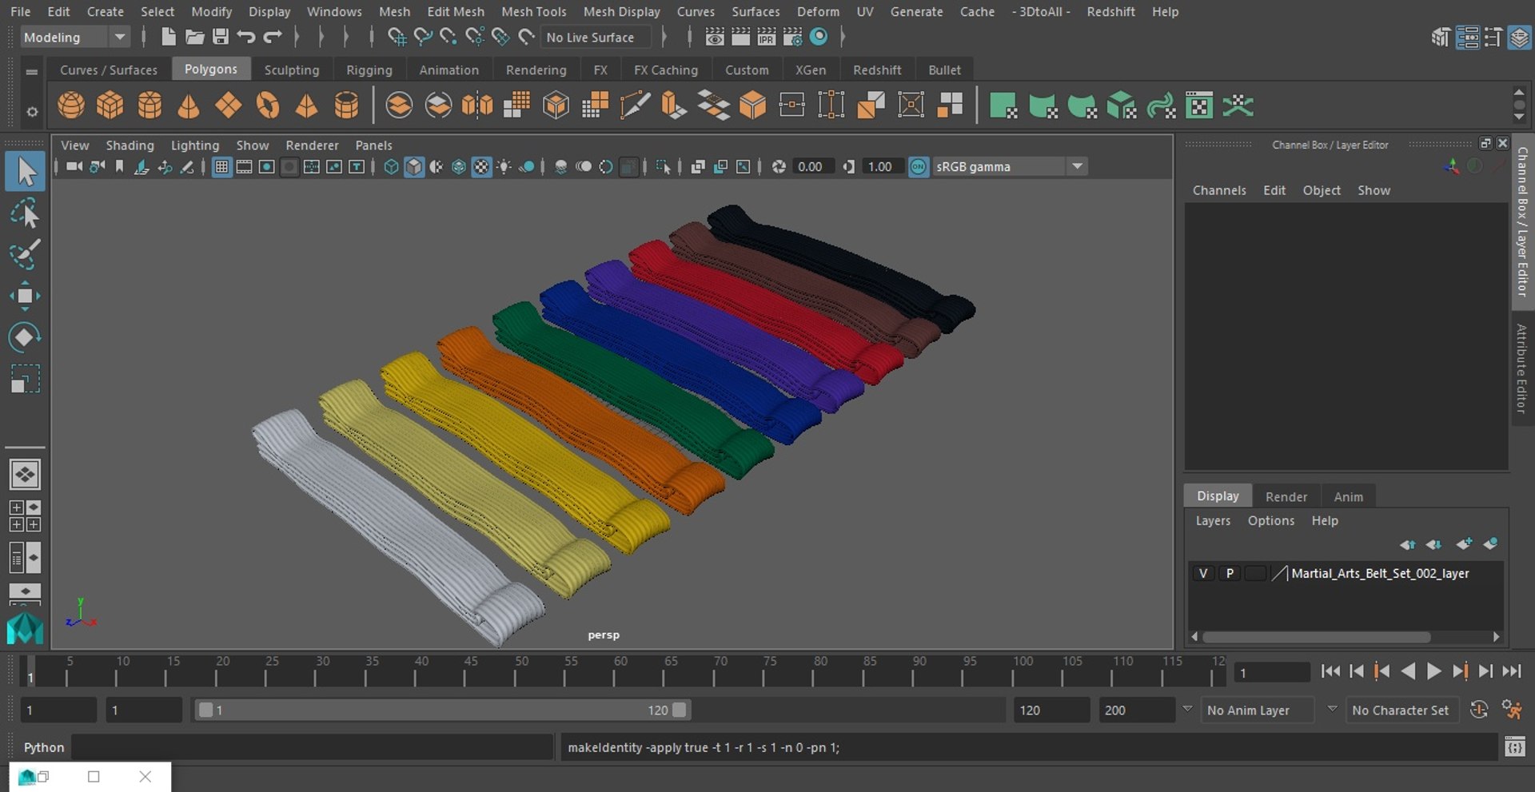Open the Script Editor icon
1535x792 pixels.
1514,747
